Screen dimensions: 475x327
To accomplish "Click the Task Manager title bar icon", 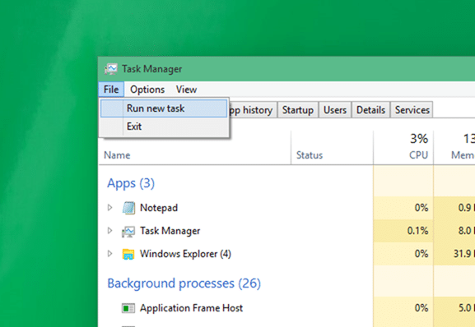I will pos(111,69).
